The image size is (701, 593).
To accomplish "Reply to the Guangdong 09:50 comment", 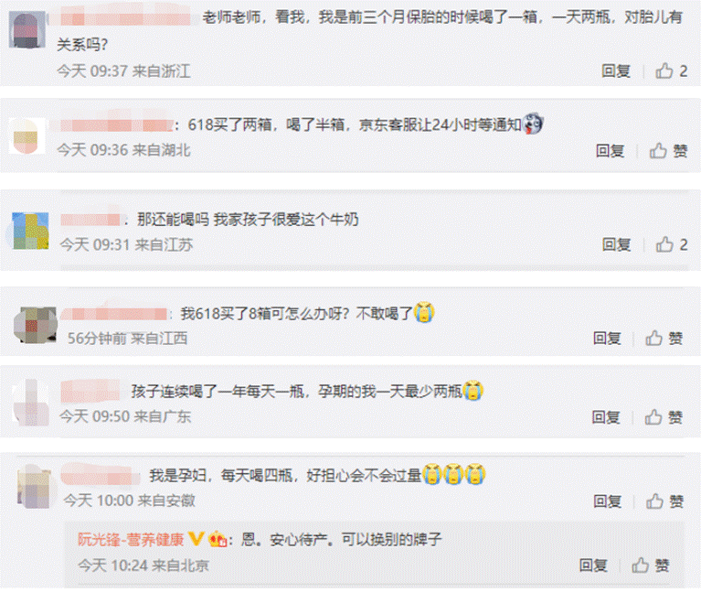I will pyautogui.click(x=606, y=417).
